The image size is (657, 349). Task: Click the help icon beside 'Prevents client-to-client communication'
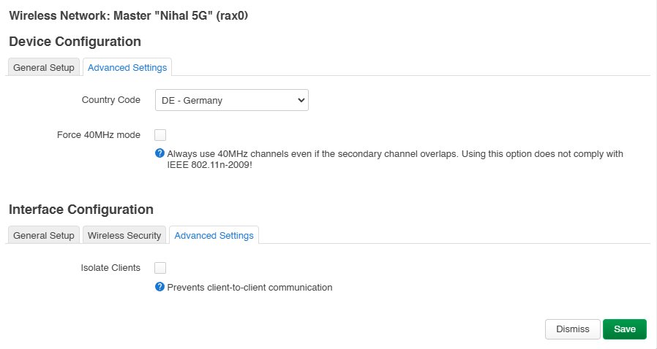tap(159, 287)
